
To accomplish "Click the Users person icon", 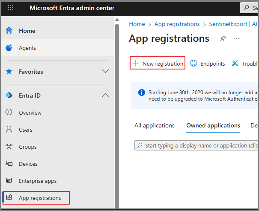I will (9, 130).
